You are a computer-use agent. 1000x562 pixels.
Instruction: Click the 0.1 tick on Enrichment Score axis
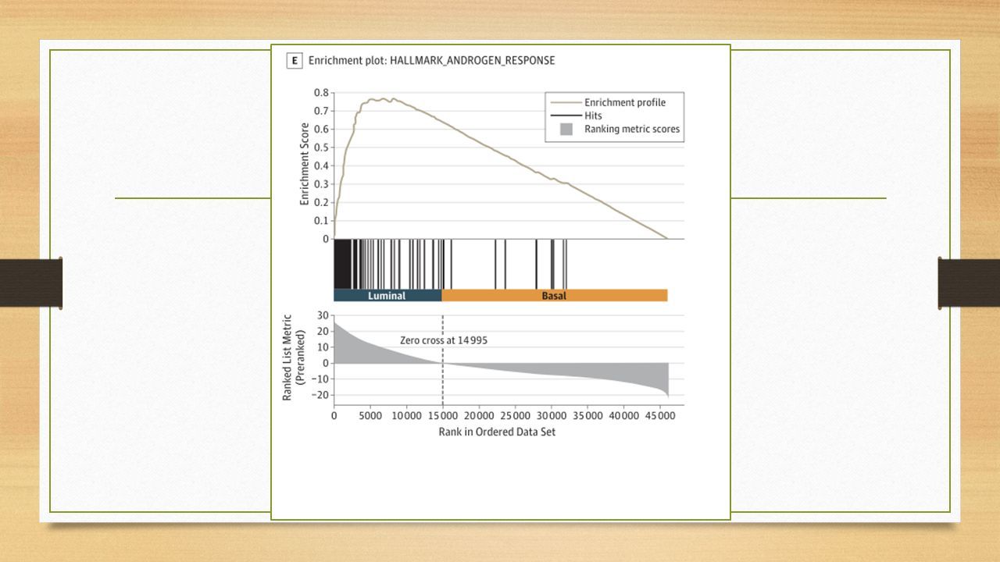coord(321,221)
